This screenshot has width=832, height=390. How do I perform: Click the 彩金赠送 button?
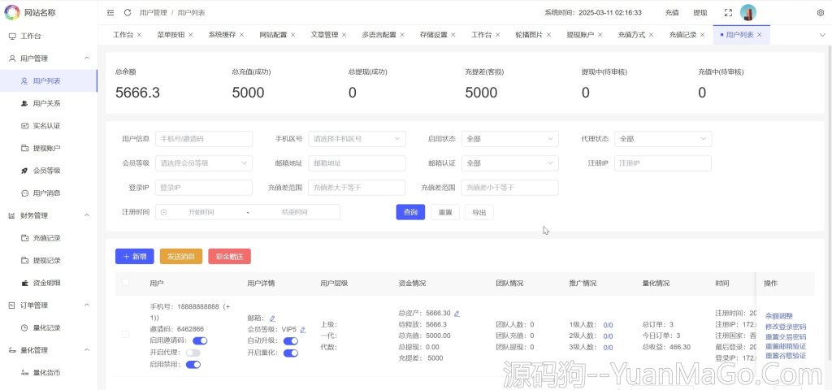(229, 256)
